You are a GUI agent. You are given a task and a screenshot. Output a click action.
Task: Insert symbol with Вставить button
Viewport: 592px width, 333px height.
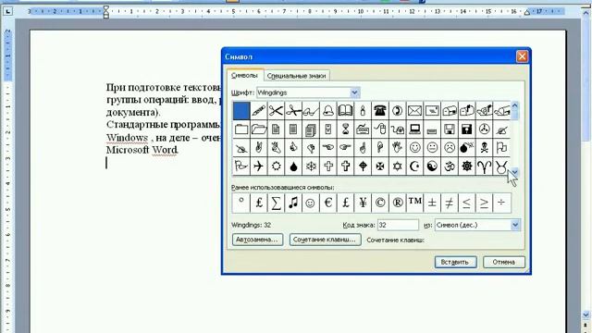(455, 262)
